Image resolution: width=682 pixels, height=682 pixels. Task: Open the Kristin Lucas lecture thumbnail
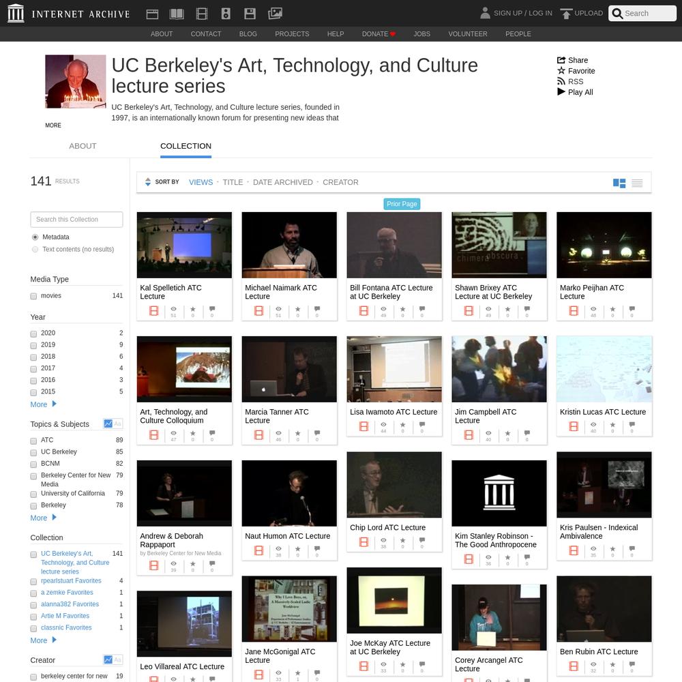[604, 369]
